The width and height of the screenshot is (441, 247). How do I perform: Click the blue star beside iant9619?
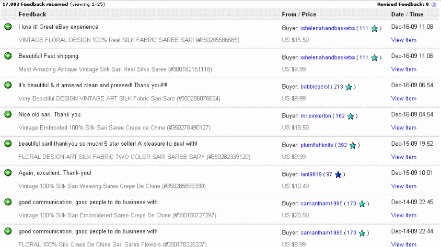(338, 175)
